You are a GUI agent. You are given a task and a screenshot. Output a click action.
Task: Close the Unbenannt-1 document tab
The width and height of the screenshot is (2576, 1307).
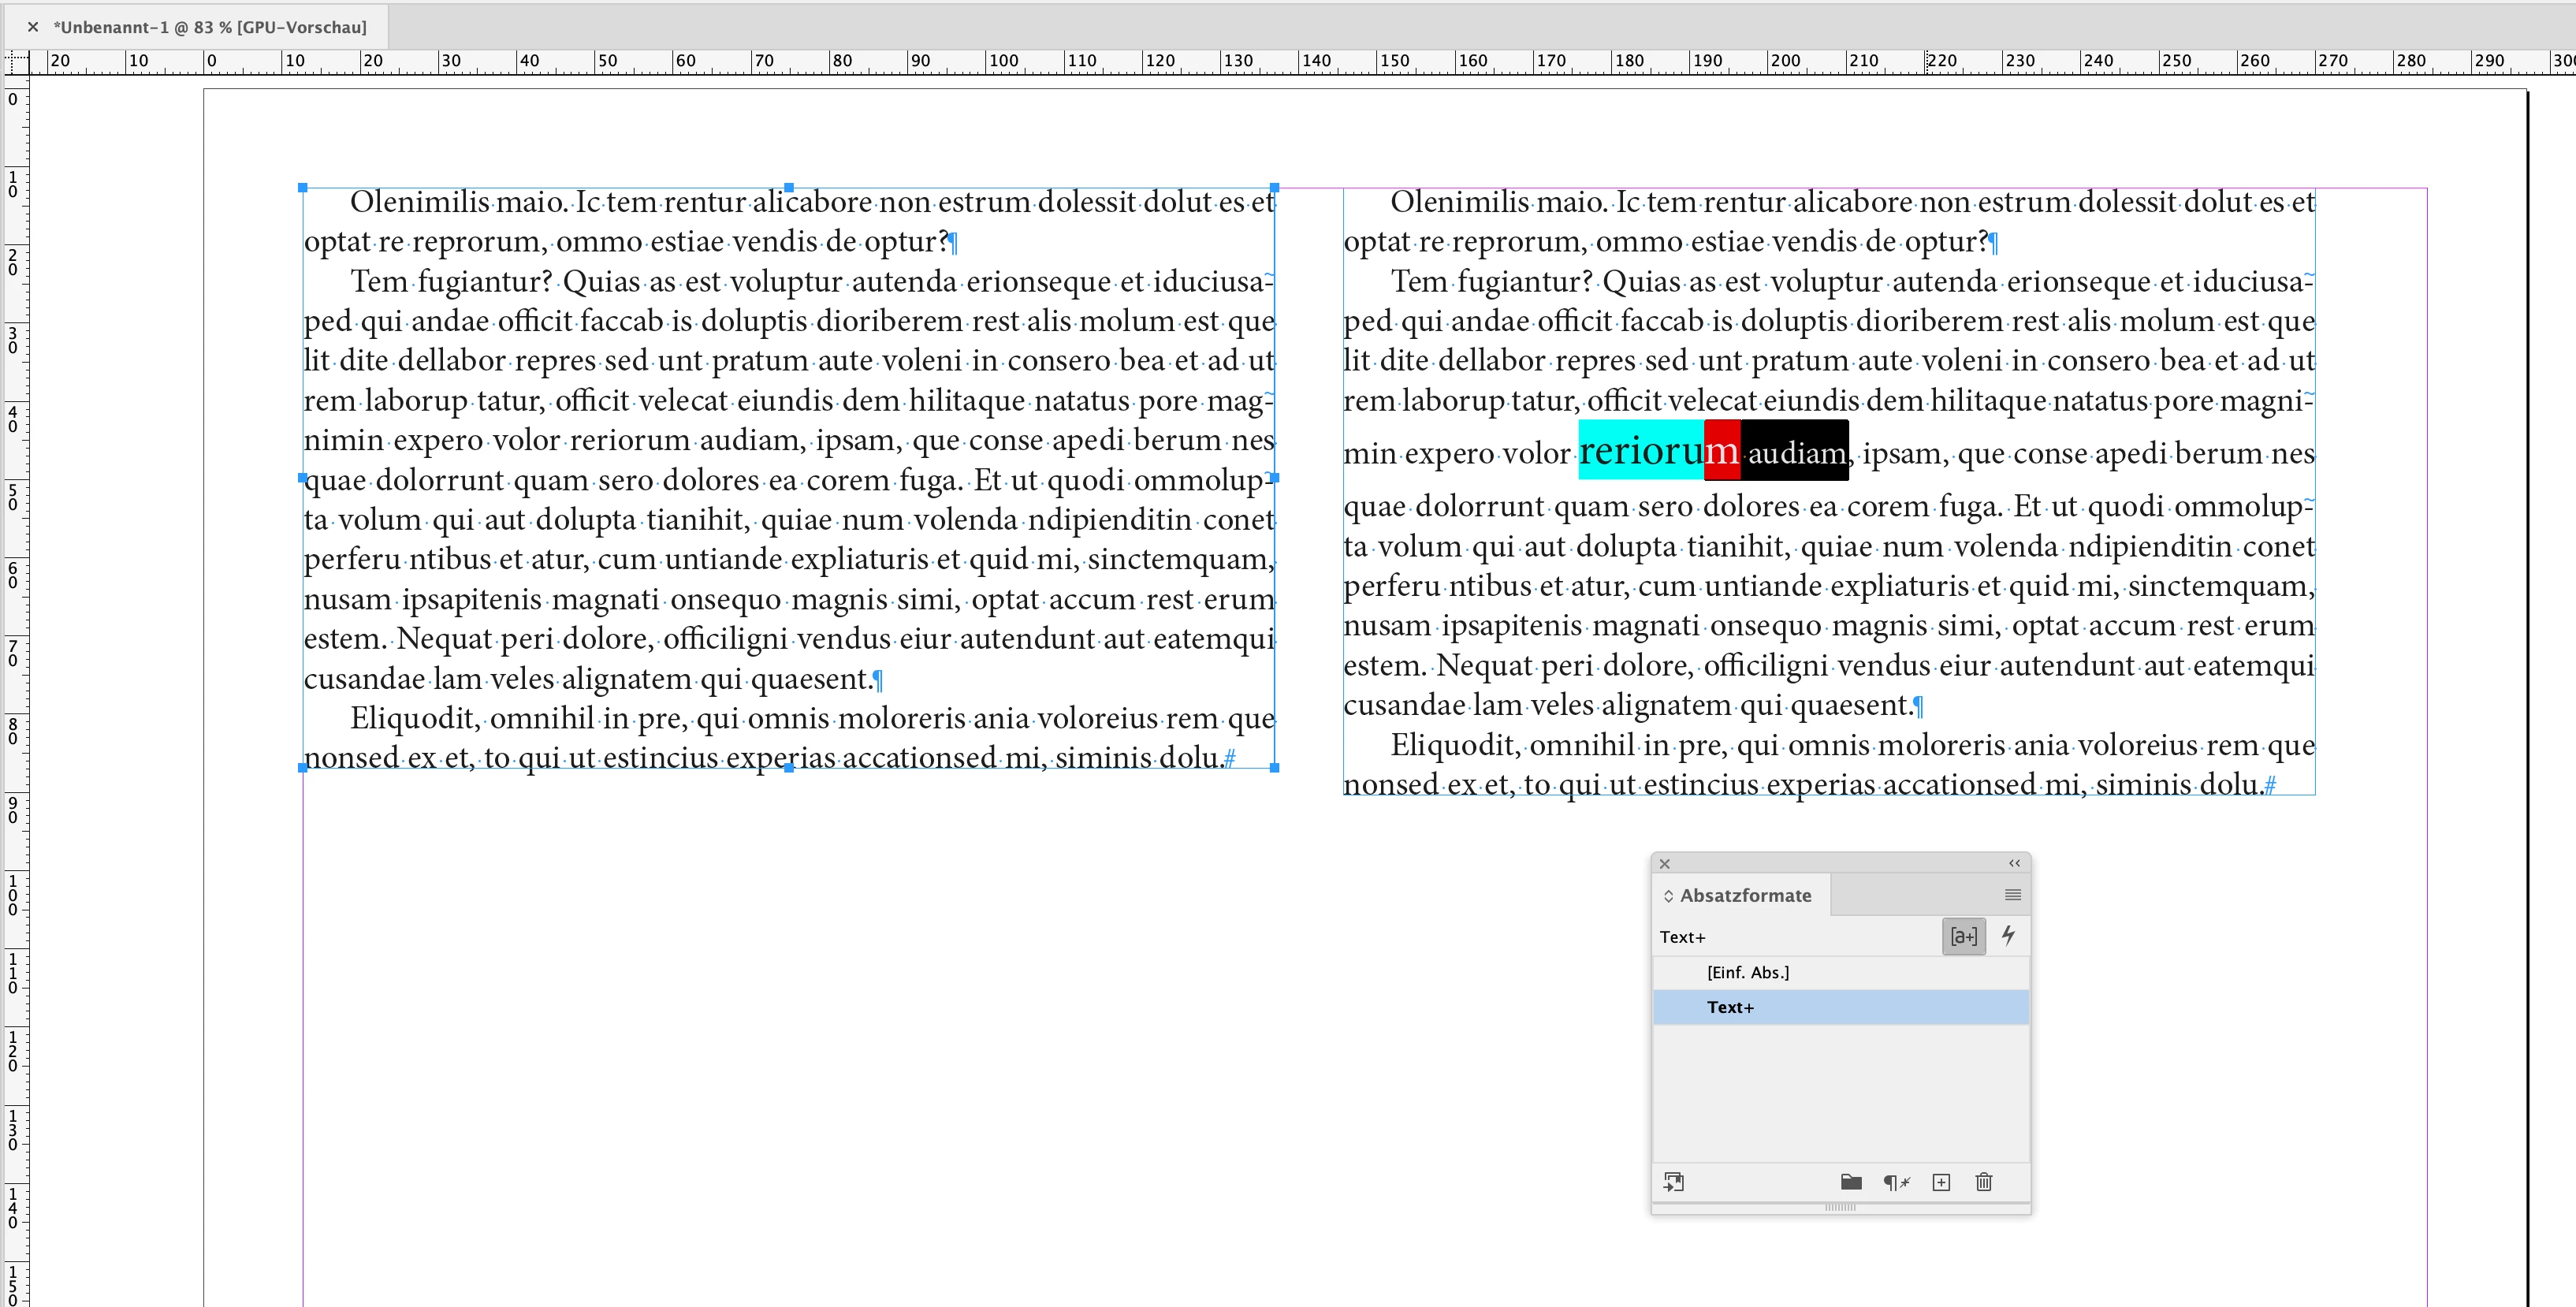(x=33, y=27)
